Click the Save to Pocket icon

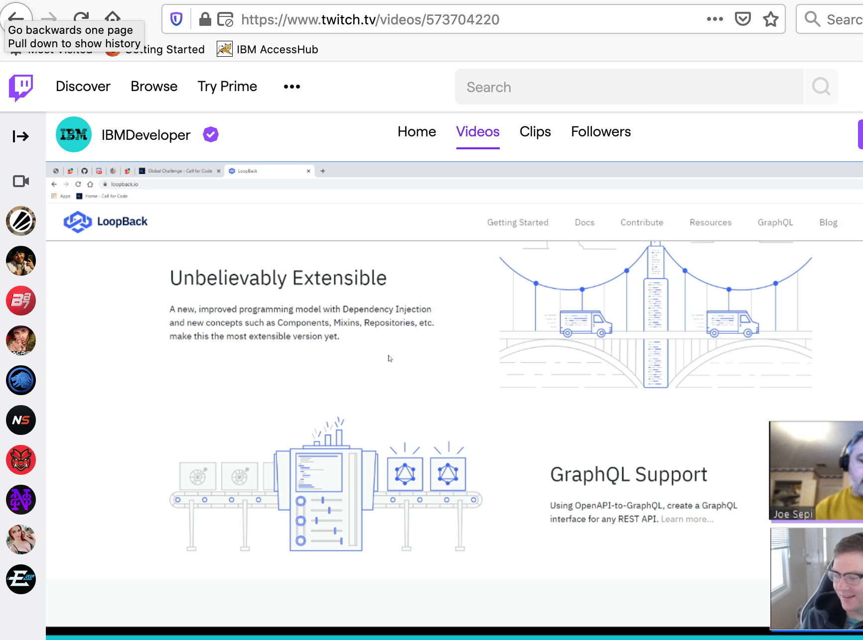[742, 19]
